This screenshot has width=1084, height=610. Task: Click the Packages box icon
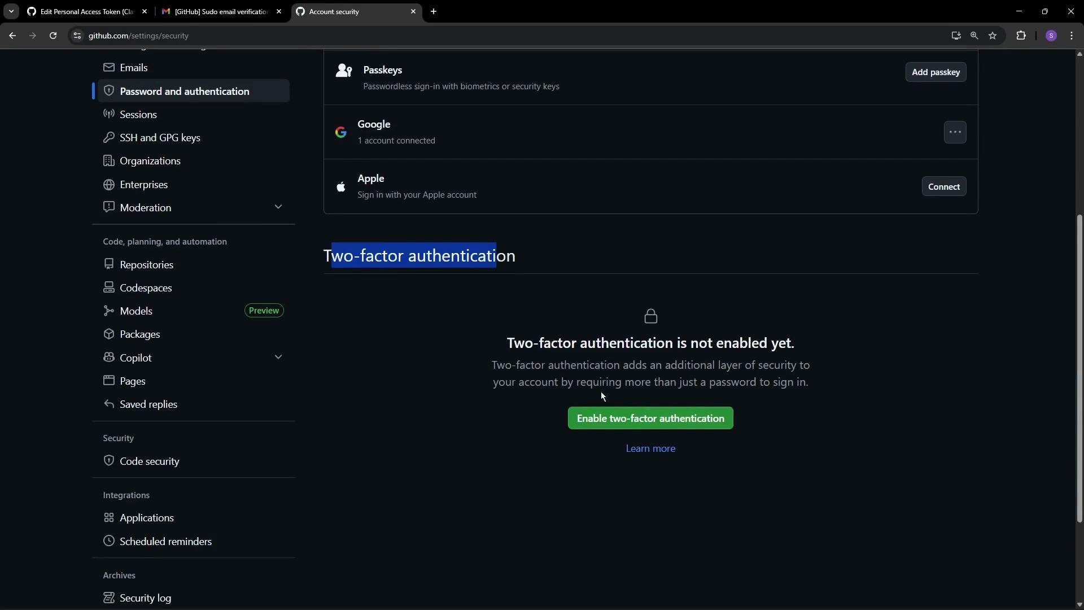click(x=109, y=334)
